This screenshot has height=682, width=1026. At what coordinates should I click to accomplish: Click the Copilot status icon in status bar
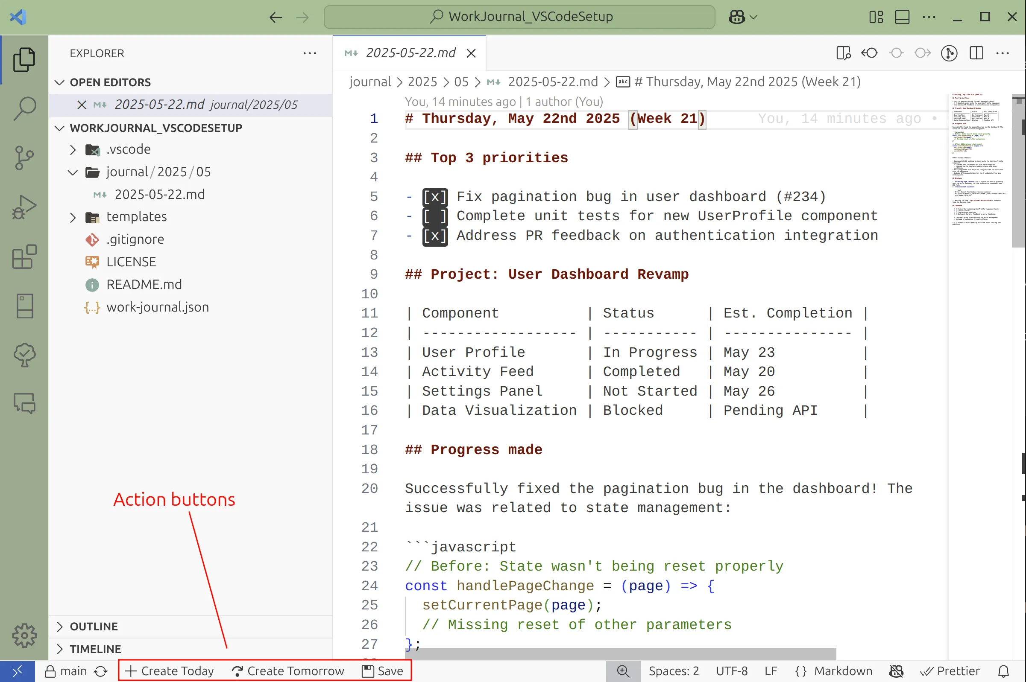coord(896,671)
